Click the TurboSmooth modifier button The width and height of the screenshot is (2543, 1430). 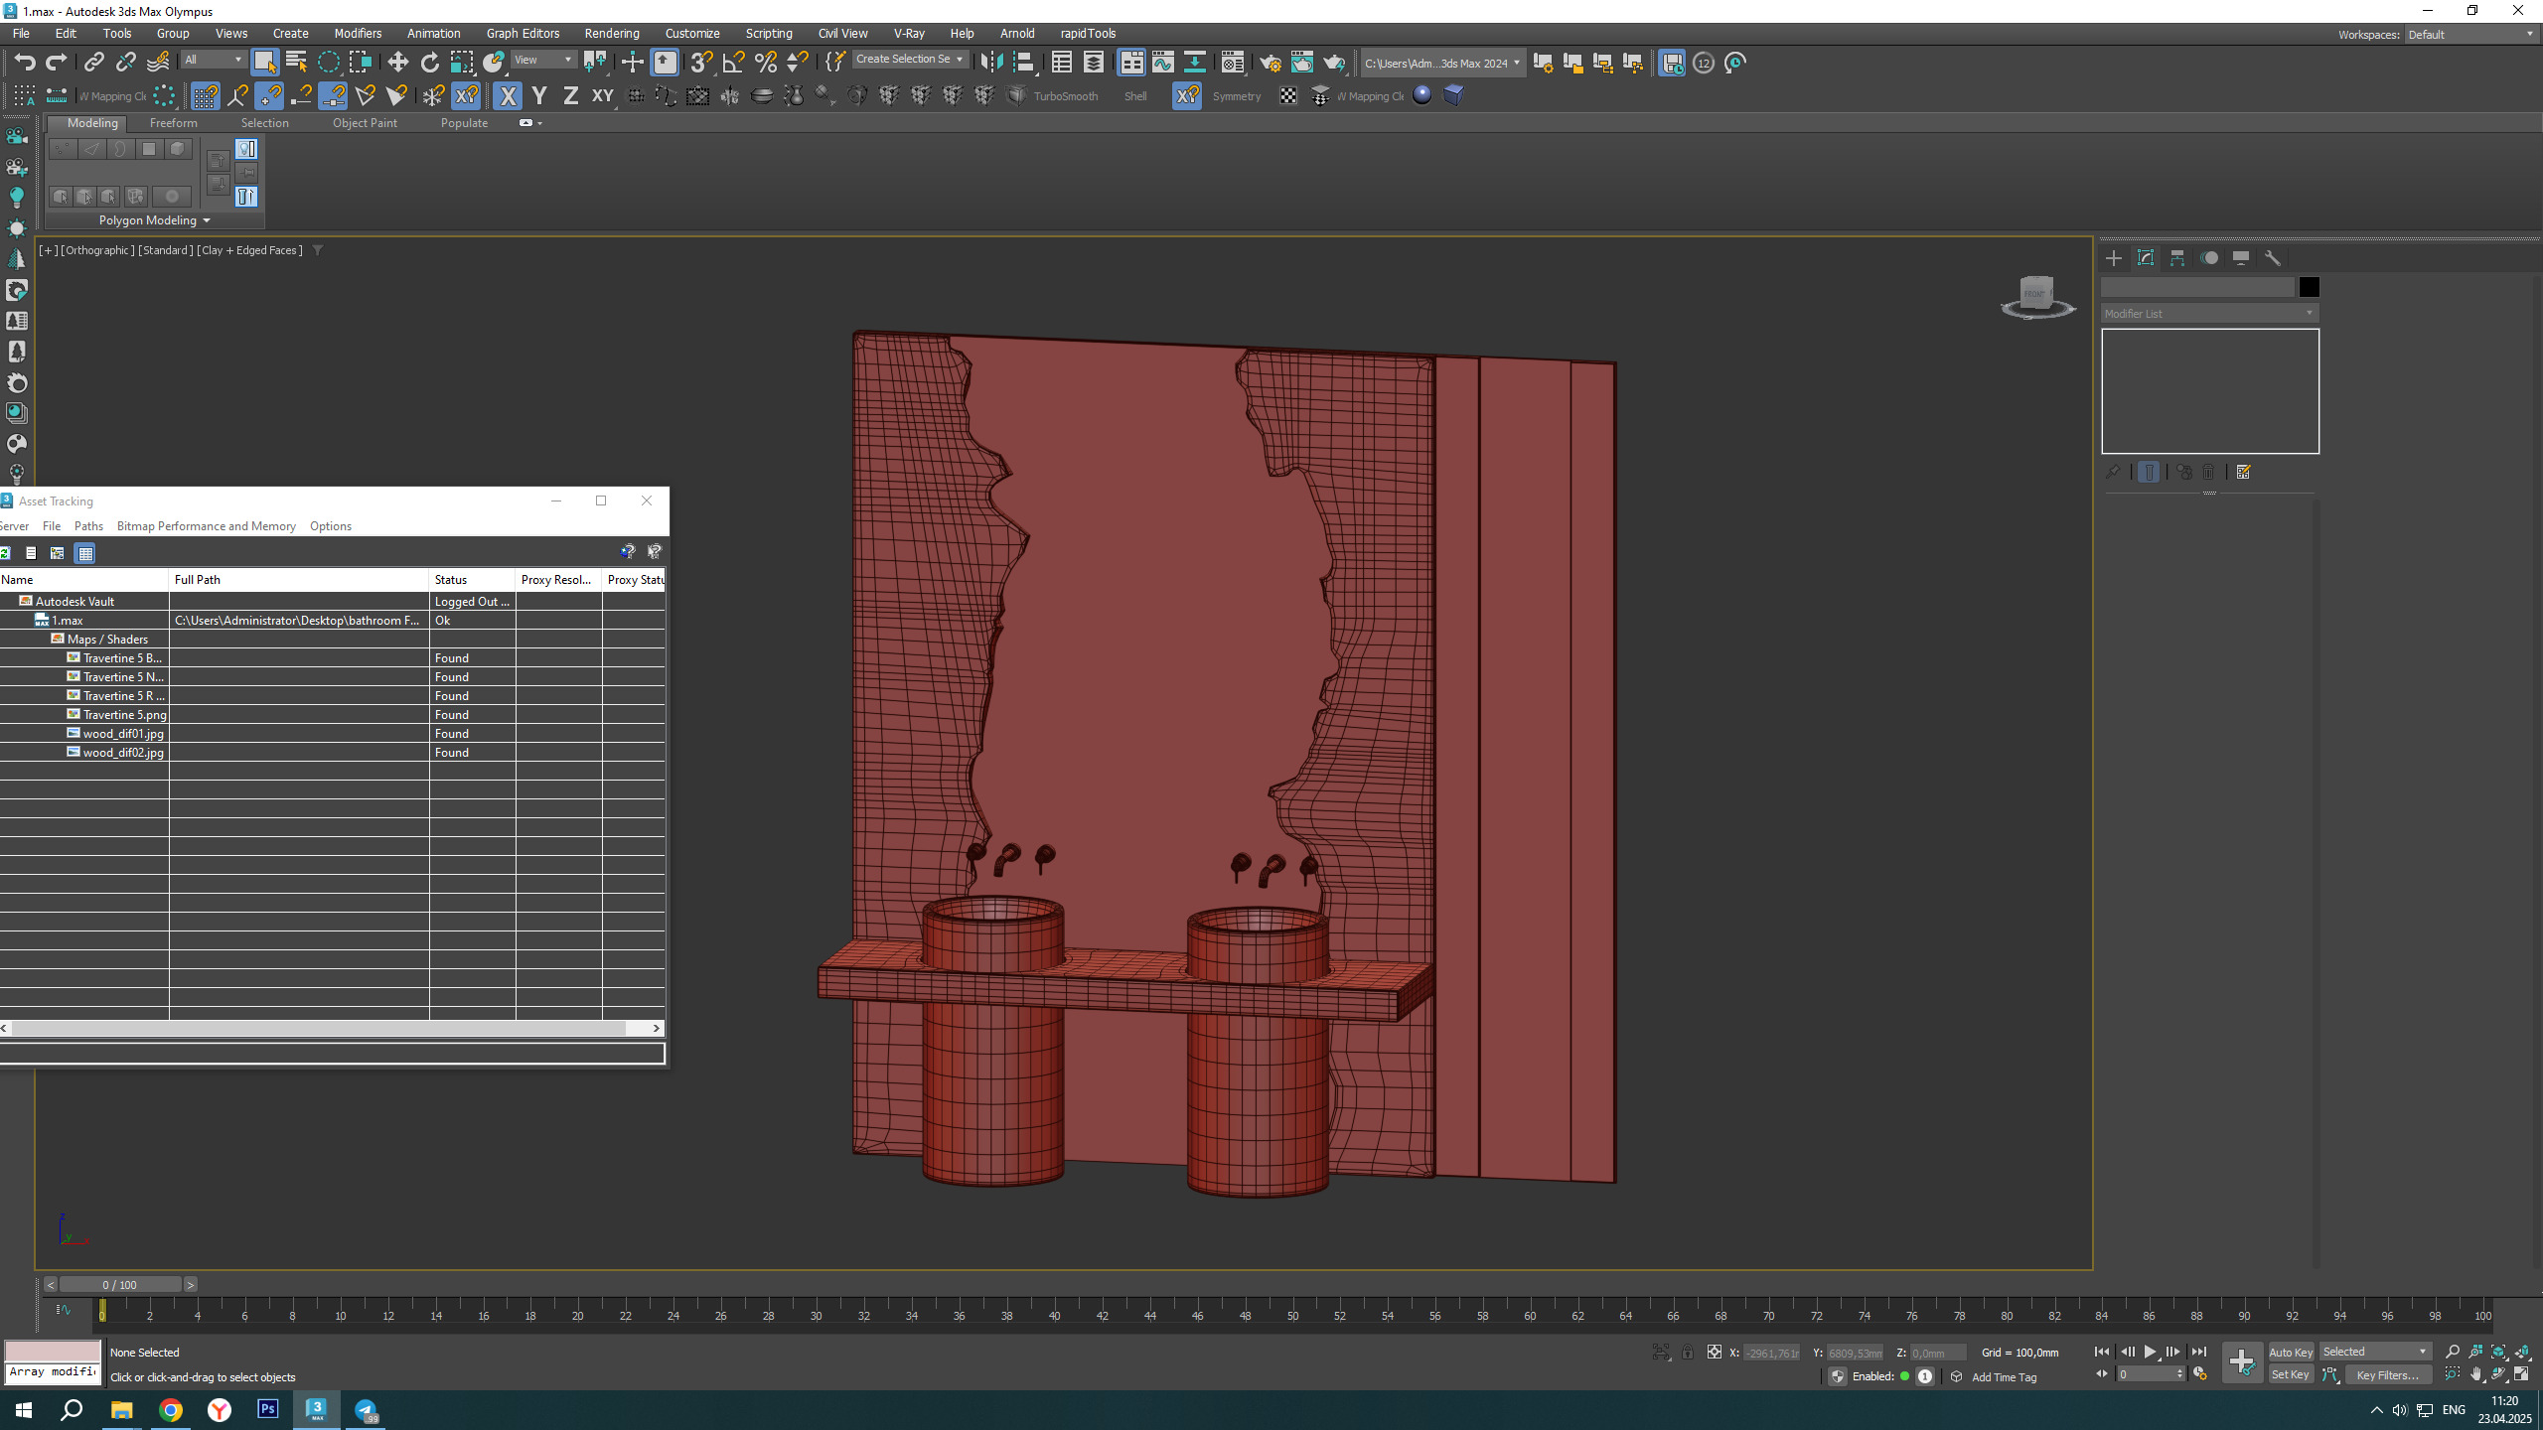pyautogui.click(x=1065, y=96)
